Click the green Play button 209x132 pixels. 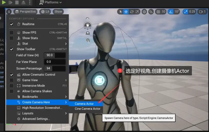tap(3, 2)
